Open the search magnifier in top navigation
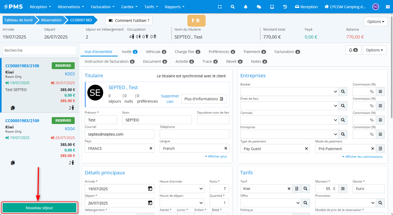Viewport: 393px width, 215px height. pos(233,7)
